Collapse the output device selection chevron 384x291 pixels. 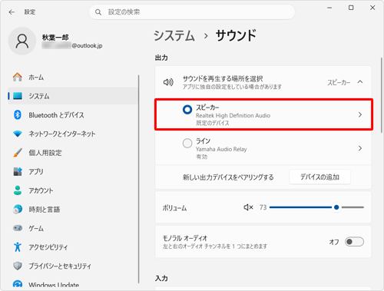360,82
